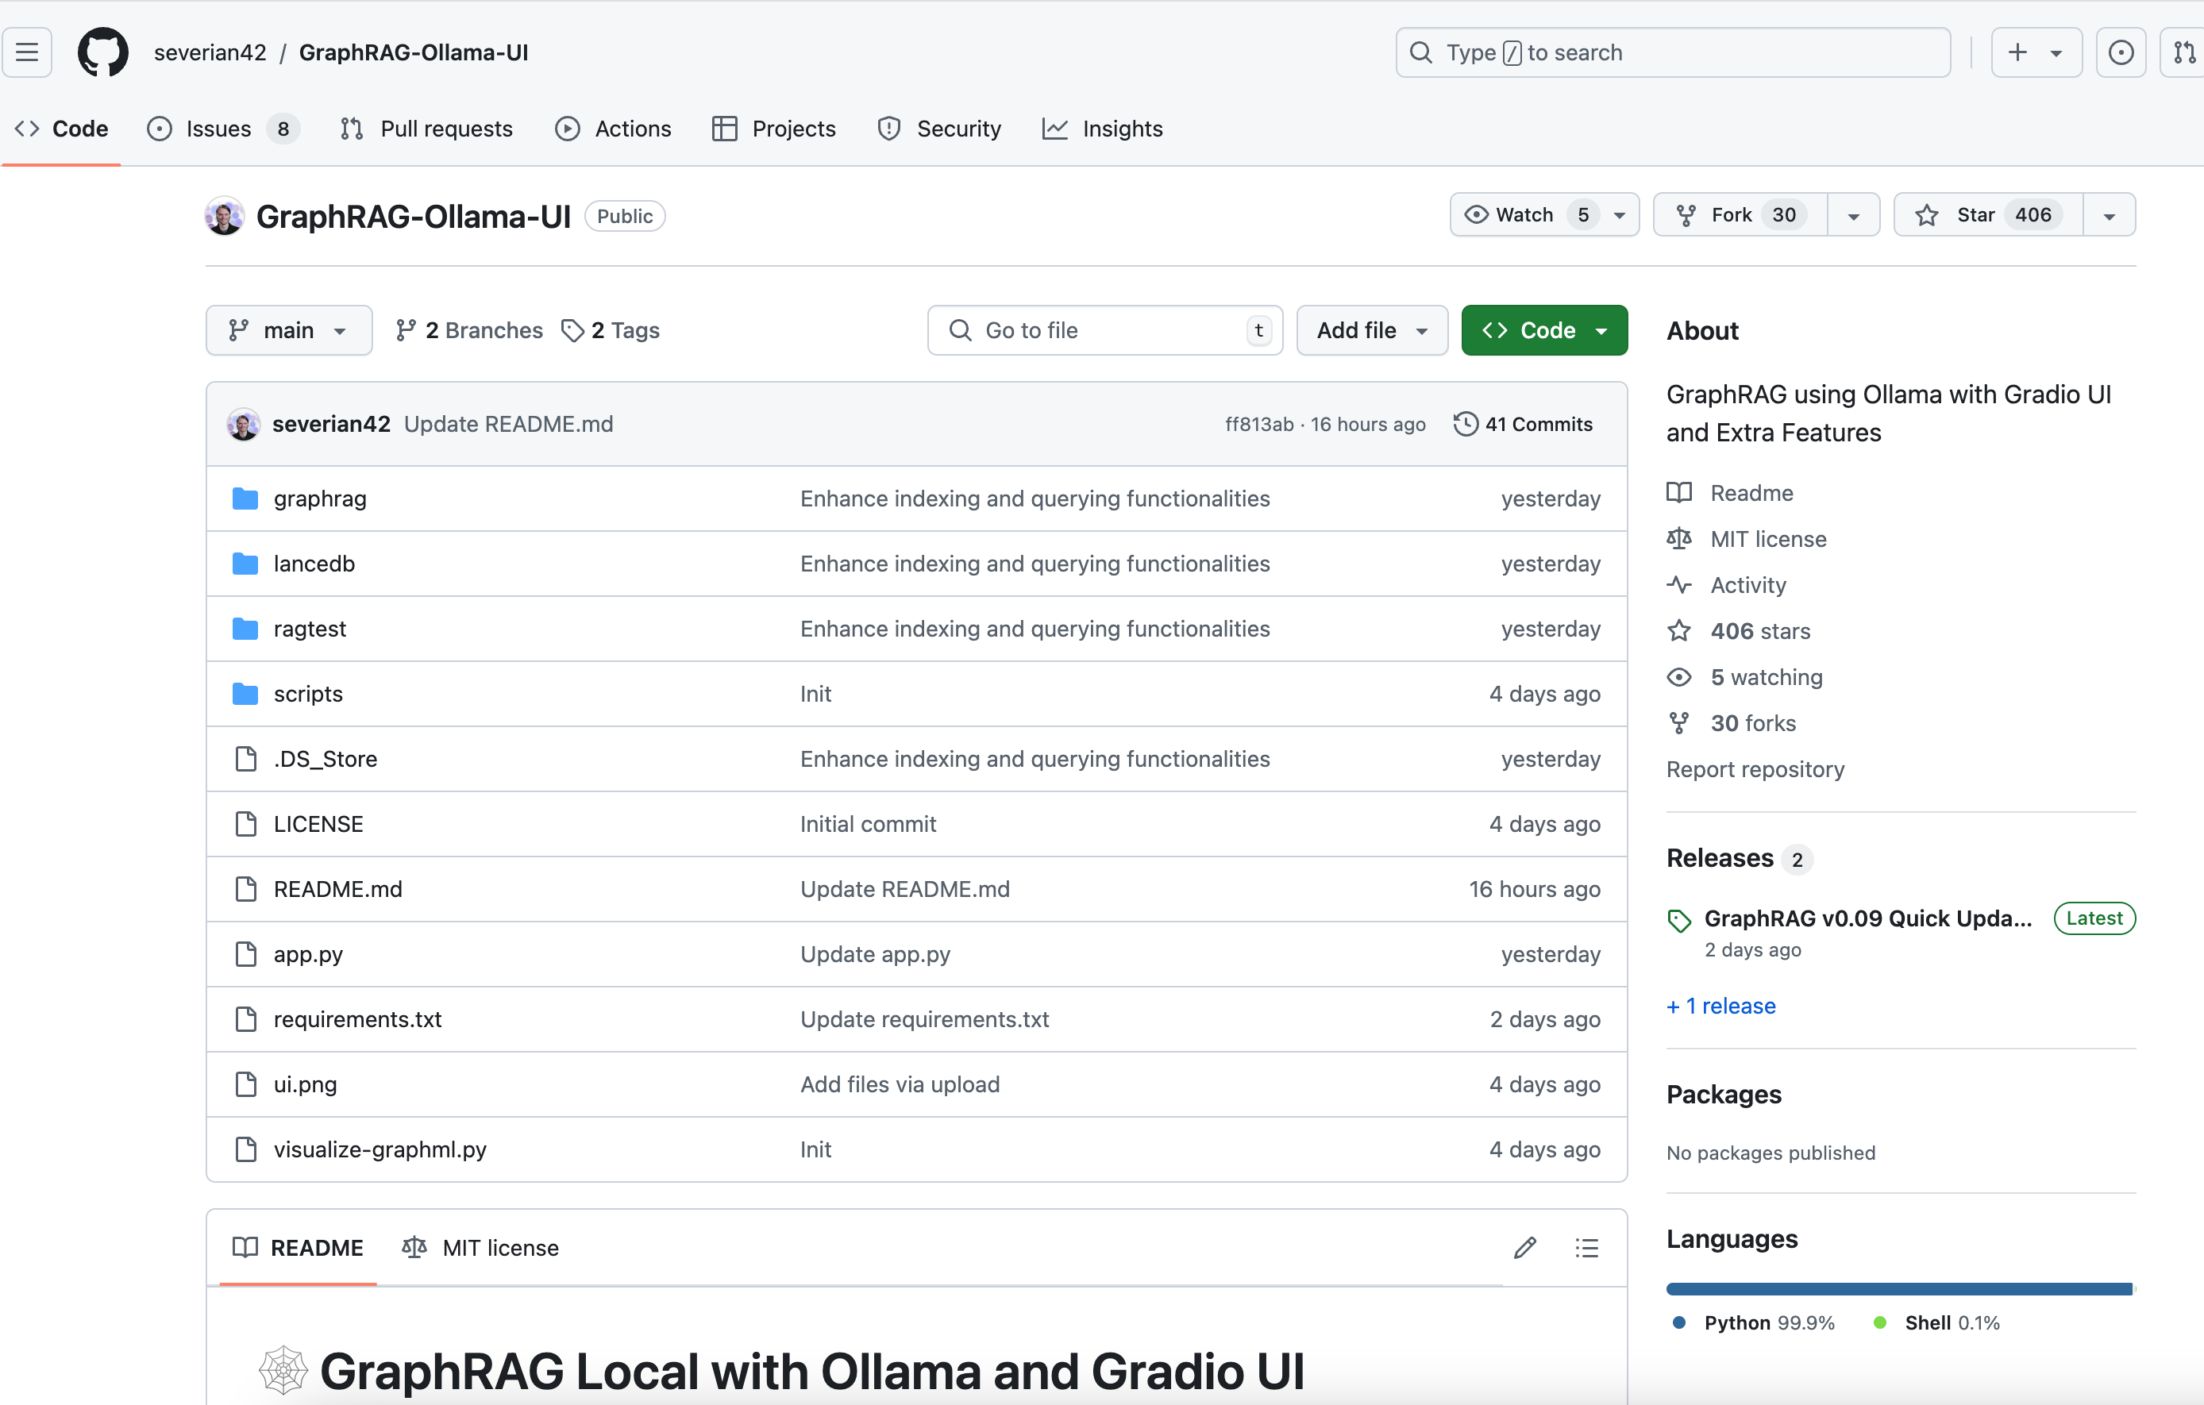
Task: Open the pull requests icon in top header
Action: pos(2184,52)
